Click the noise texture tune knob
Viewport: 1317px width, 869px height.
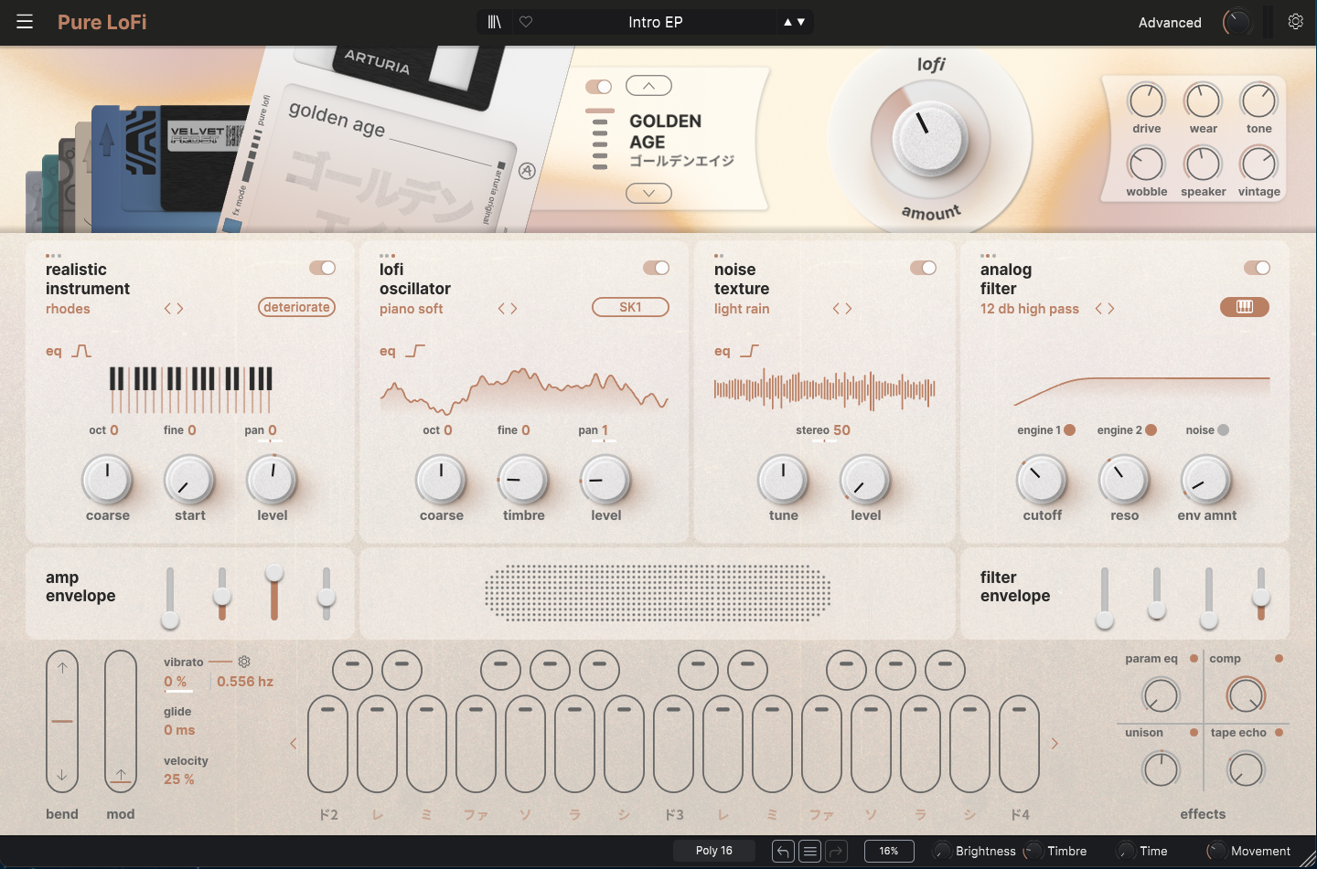[783, 480]
